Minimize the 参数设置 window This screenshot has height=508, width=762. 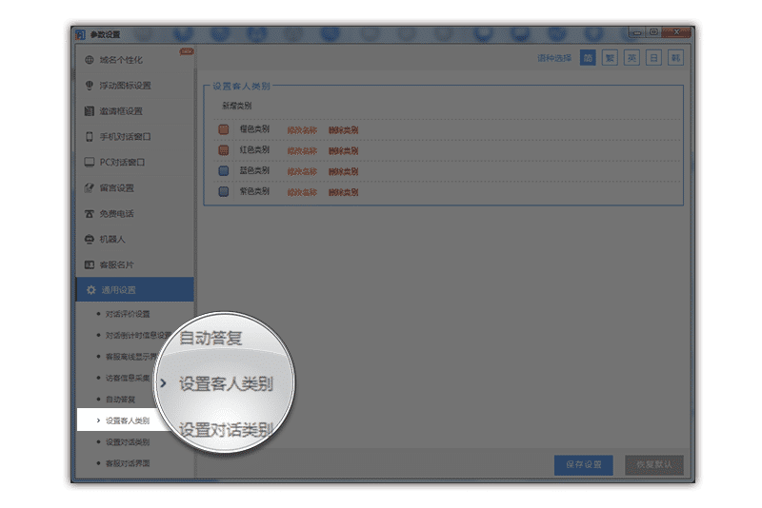(636, 32)
